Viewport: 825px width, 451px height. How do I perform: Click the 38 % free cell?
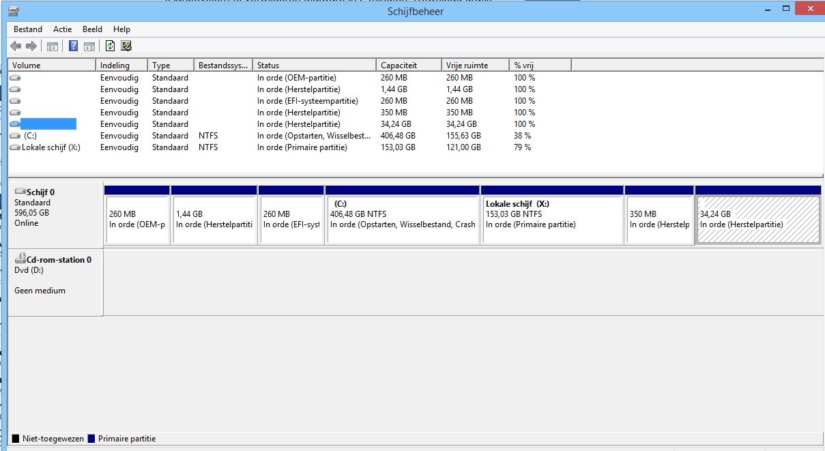(522, 136)
